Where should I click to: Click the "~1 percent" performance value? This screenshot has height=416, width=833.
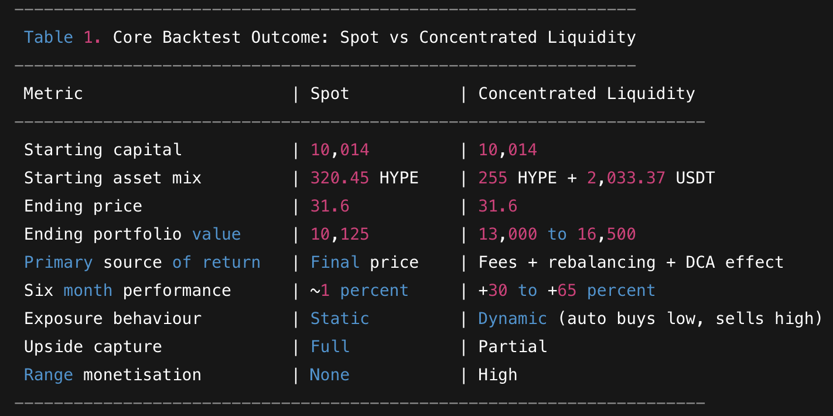click(x=359, y=291)
